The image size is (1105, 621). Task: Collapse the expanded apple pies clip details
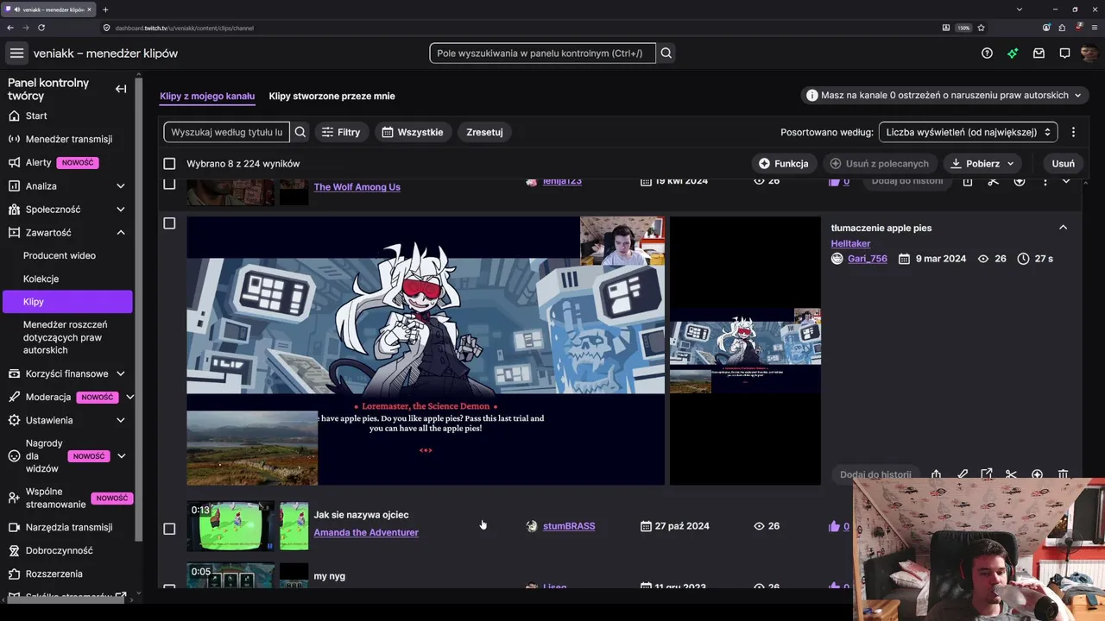point(1063,228)
